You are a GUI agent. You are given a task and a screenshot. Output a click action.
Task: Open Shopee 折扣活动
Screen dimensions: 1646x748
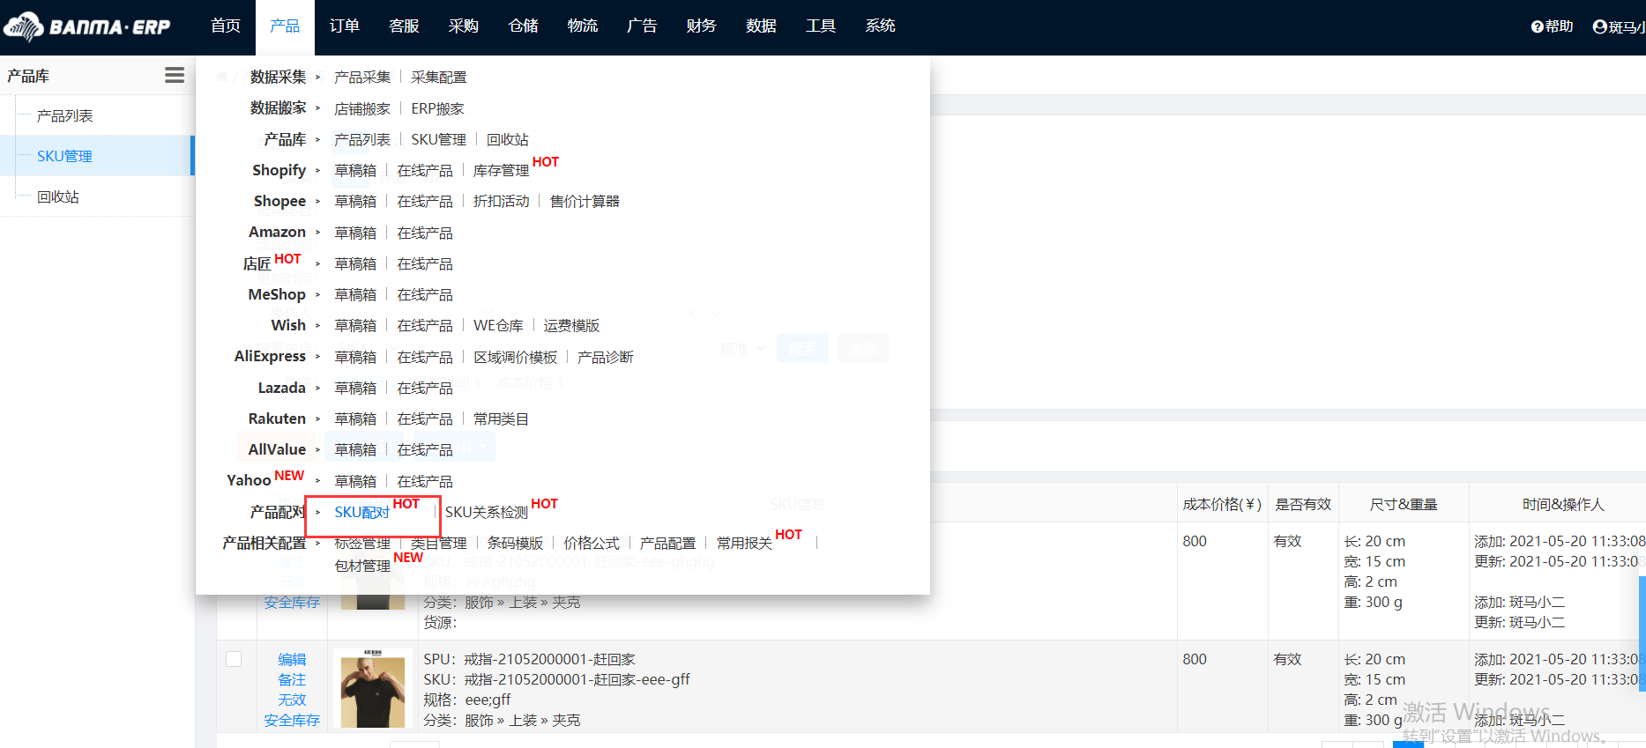pyautogui.click(x=502, y=201)
